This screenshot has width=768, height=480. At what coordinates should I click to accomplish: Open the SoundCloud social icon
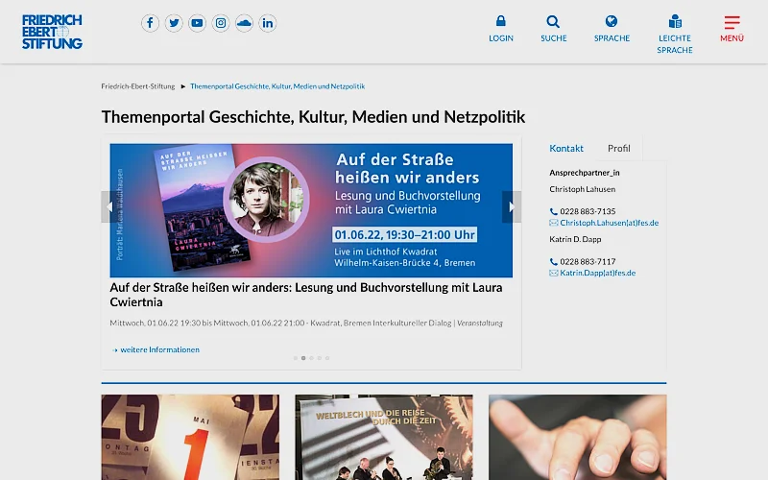(x=244, y=23)
